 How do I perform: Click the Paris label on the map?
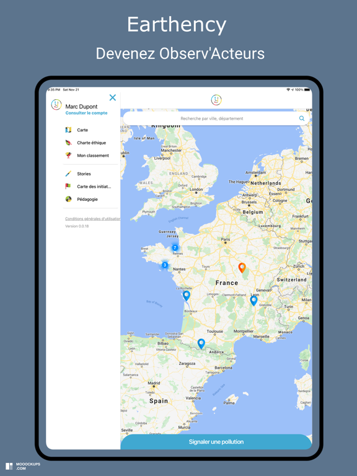226,239
